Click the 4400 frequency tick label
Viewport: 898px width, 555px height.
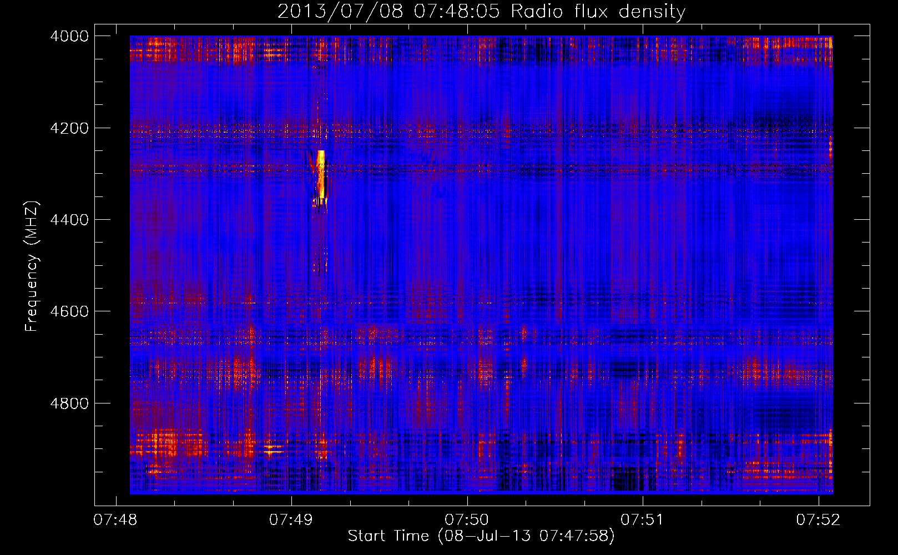coord(69,220)
